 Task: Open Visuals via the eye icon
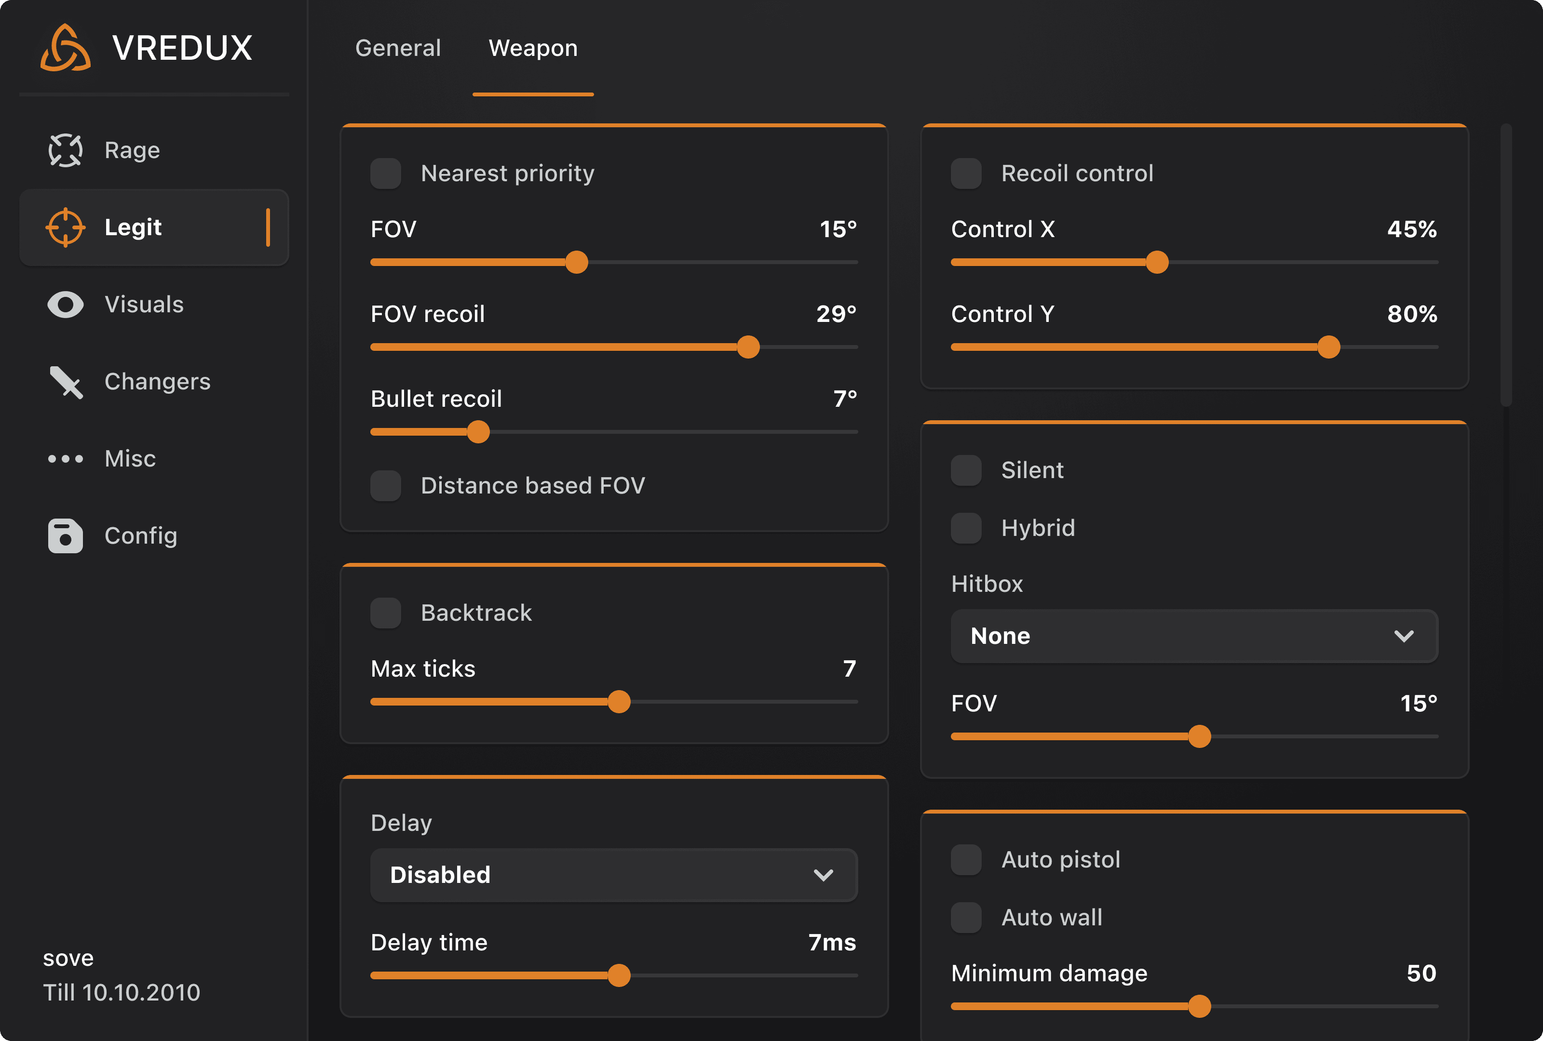tap(65, 305)
